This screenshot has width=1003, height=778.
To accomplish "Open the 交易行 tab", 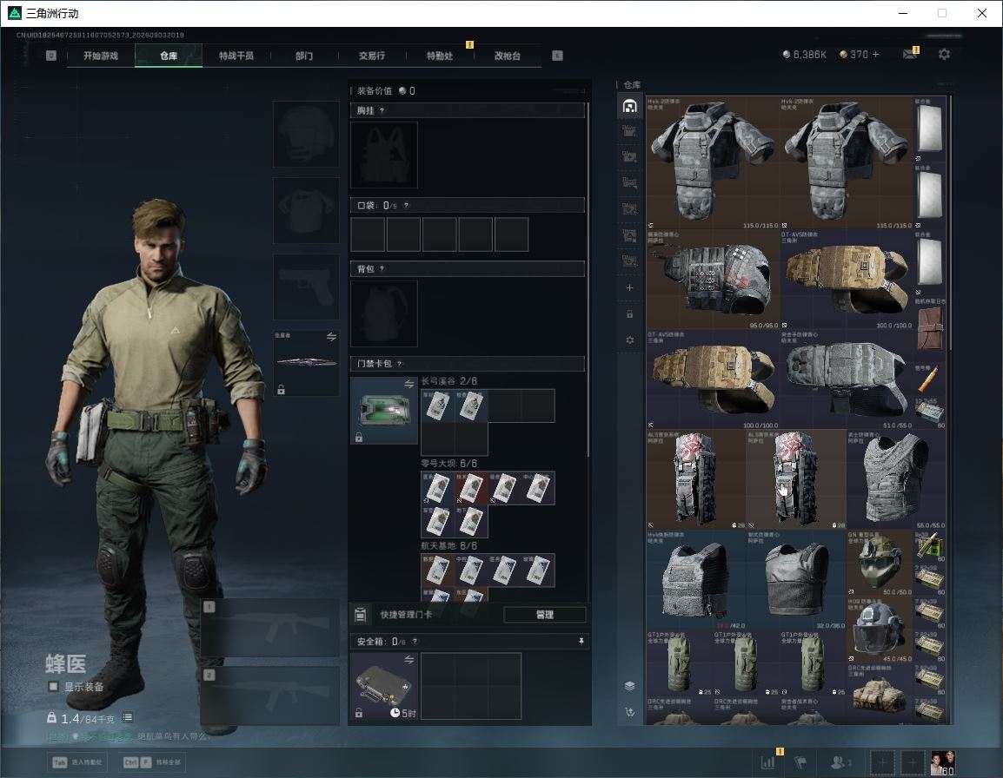I will pos(372,56).
